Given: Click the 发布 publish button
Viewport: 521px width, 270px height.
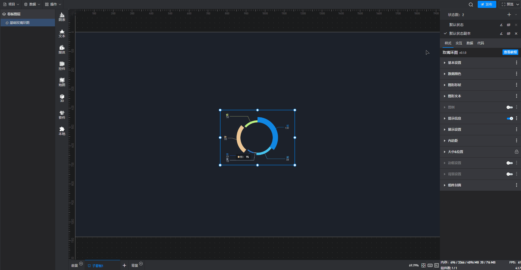Looking at the screenshot, I should (487, 4).
